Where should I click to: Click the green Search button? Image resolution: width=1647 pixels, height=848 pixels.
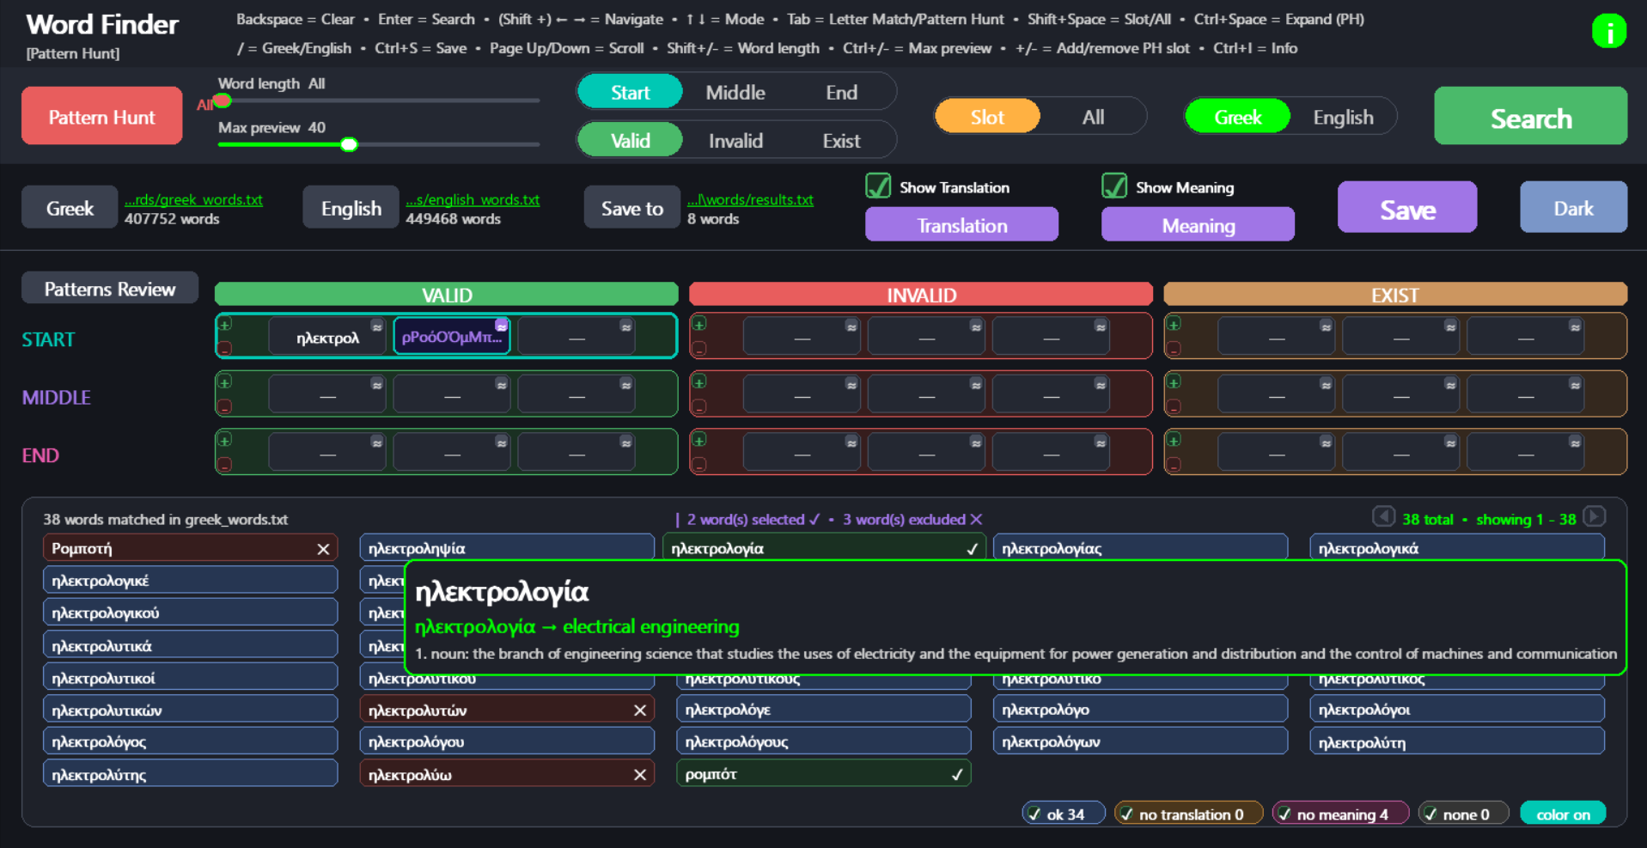(1530, 116)
